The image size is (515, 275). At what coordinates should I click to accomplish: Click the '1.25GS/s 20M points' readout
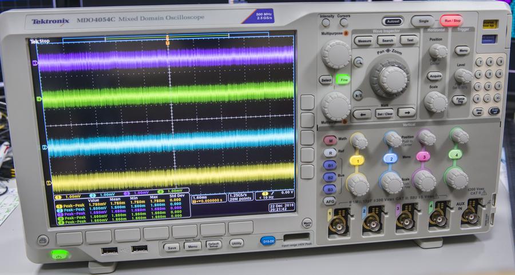click(x=241, y=197)
